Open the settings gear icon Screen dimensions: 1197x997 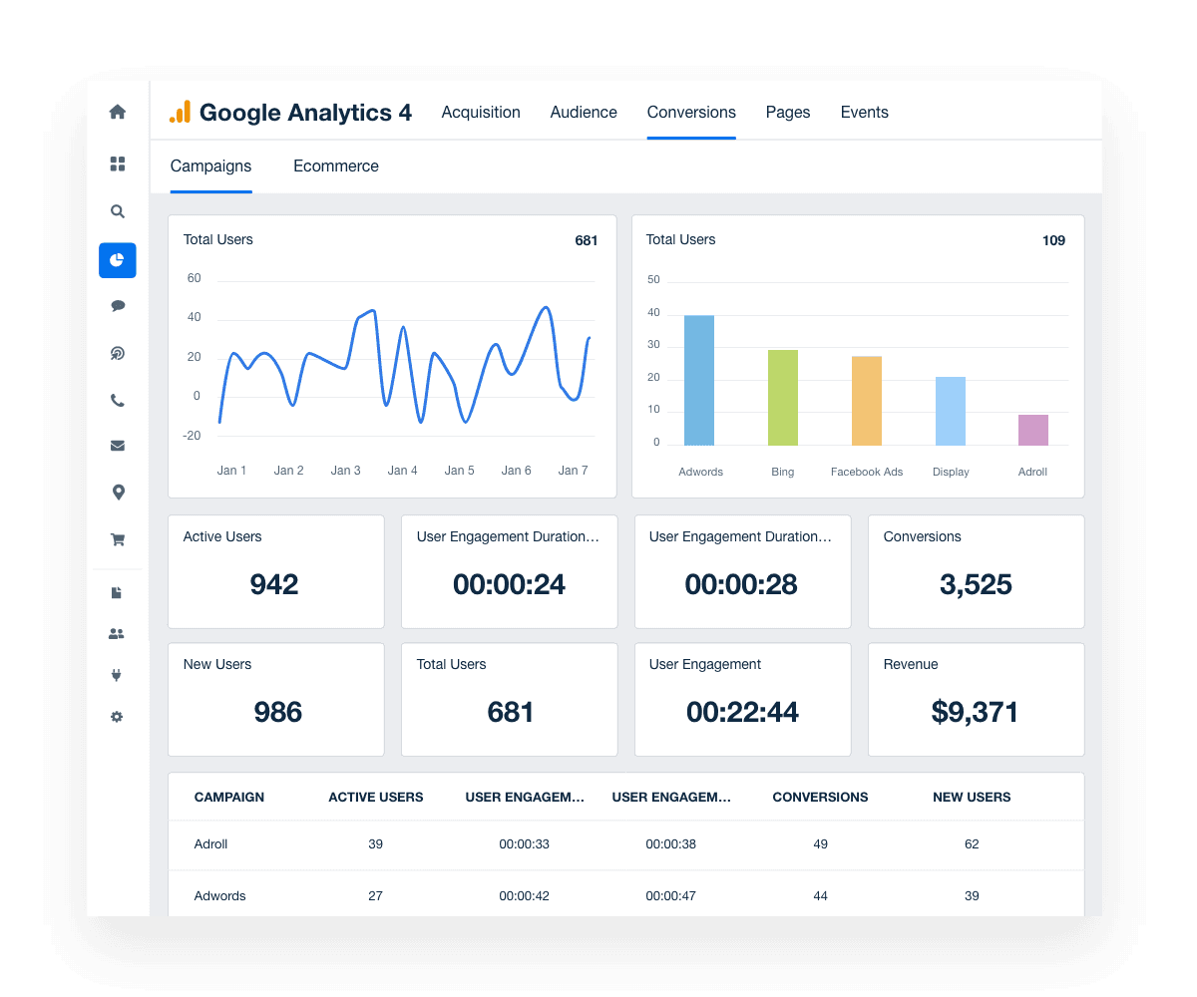tap(117, 717)
